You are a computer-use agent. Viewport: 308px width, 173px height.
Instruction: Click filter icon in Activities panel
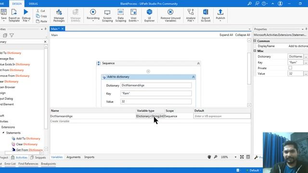click(x=12, y=35)
